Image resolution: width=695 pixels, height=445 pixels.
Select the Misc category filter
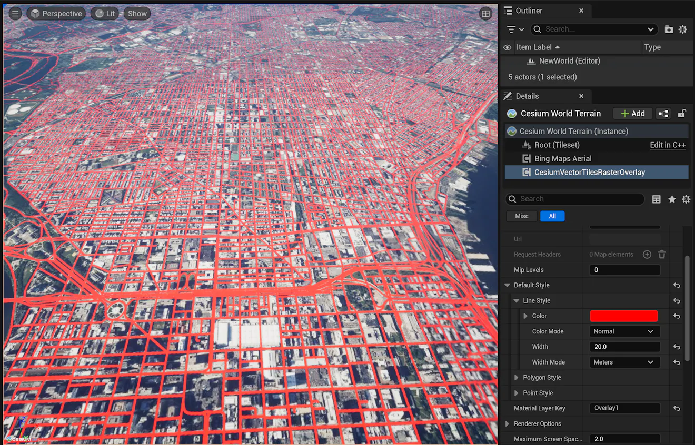522,216
